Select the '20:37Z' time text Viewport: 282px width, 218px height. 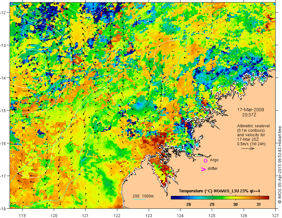249,115
